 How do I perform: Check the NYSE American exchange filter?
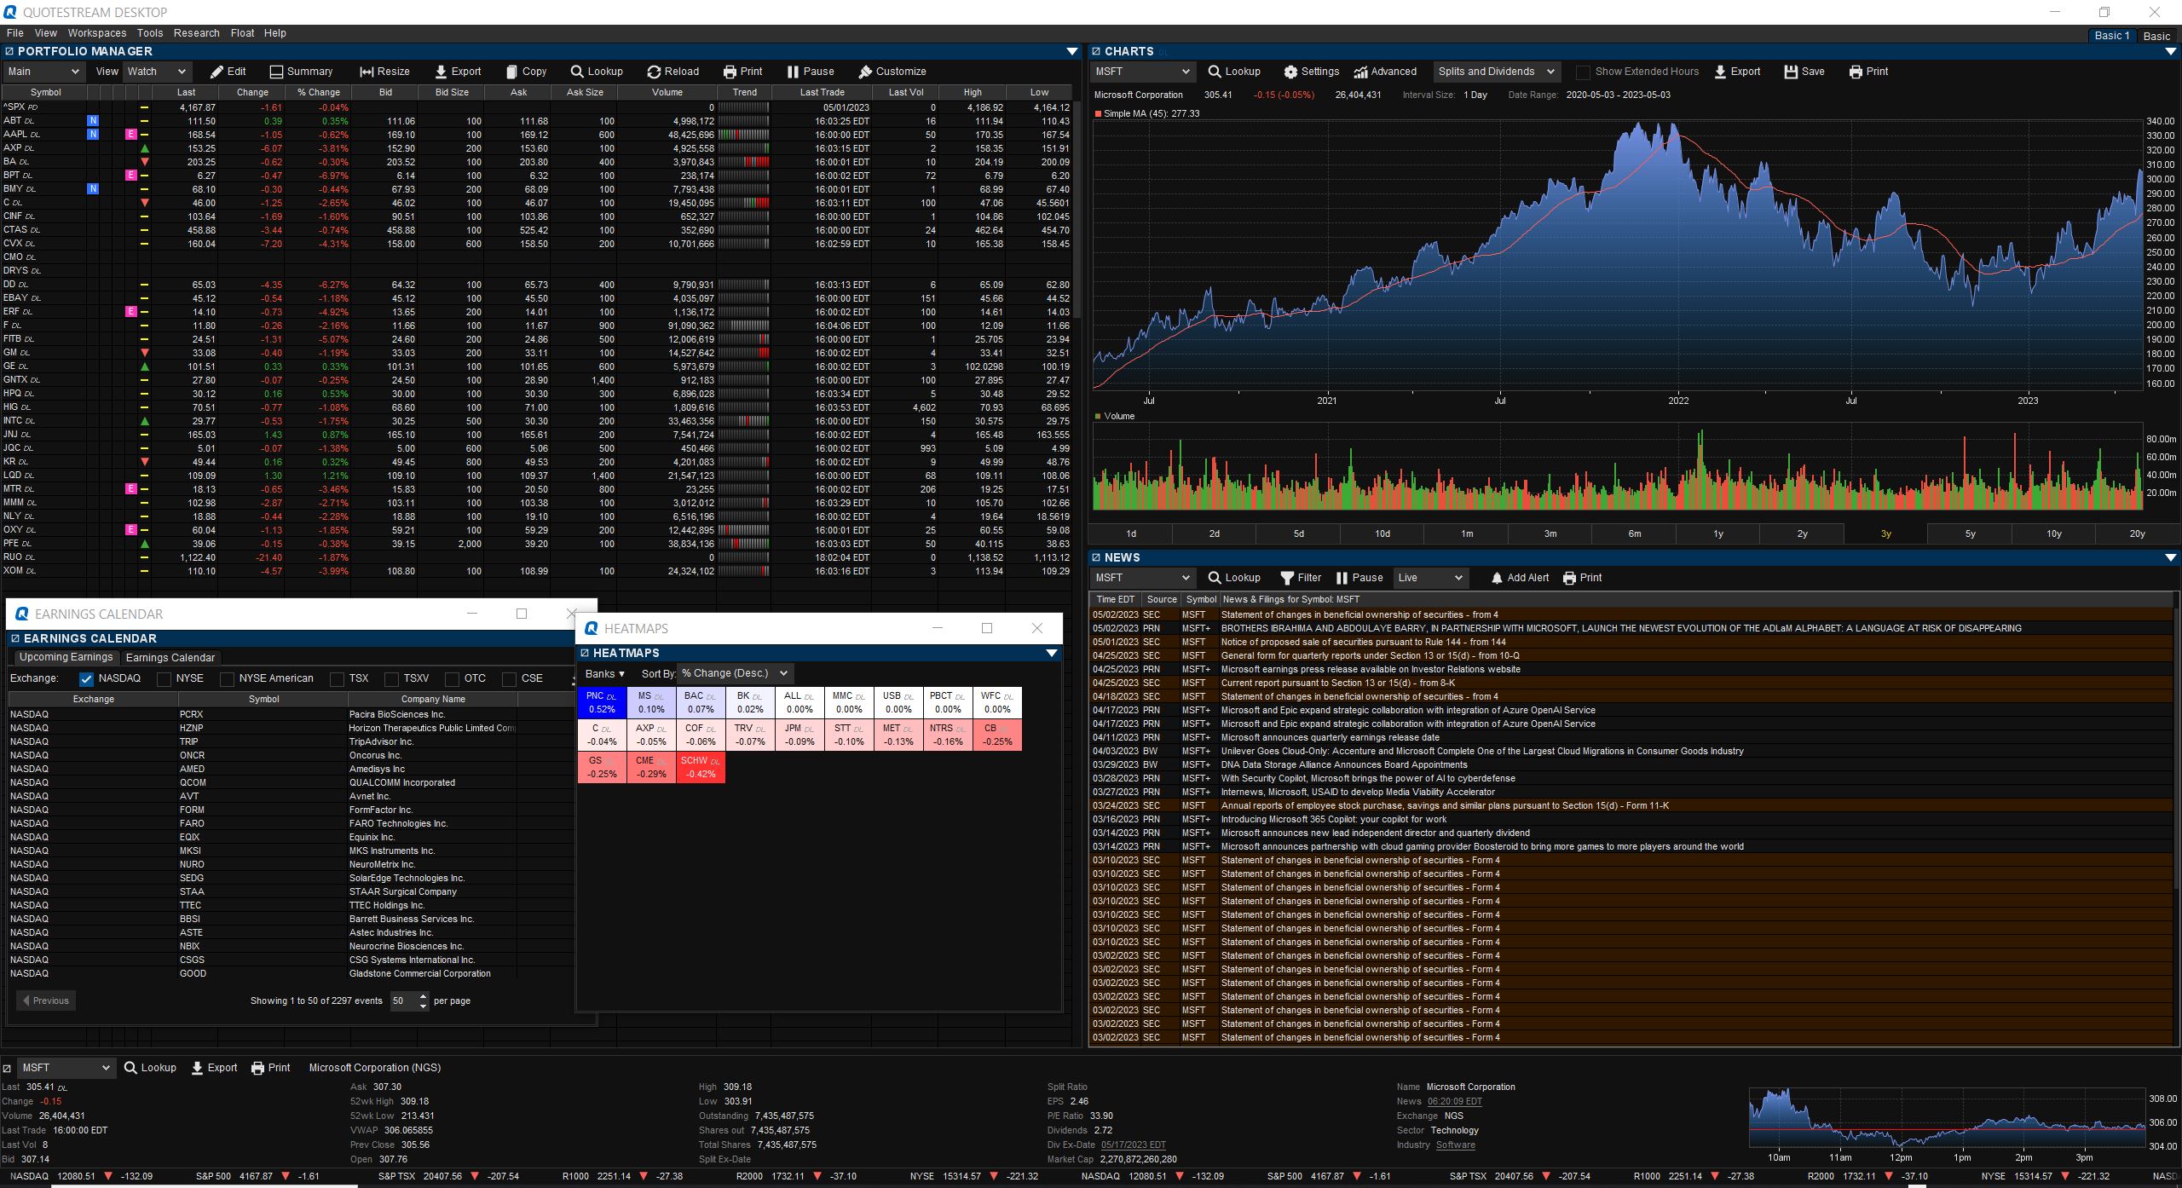coord(227,679)
